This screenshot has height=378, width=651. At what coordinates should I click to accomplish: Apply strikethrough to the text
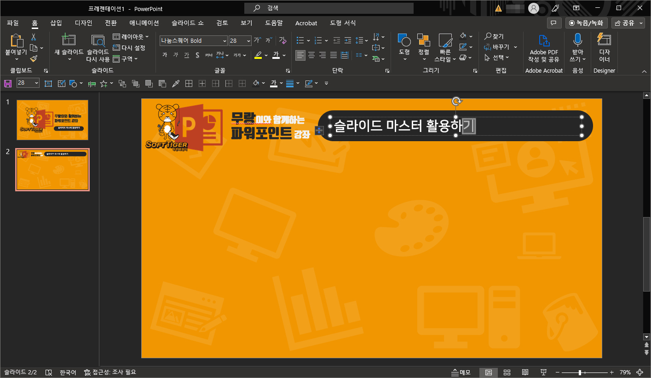tap(197, 55)
